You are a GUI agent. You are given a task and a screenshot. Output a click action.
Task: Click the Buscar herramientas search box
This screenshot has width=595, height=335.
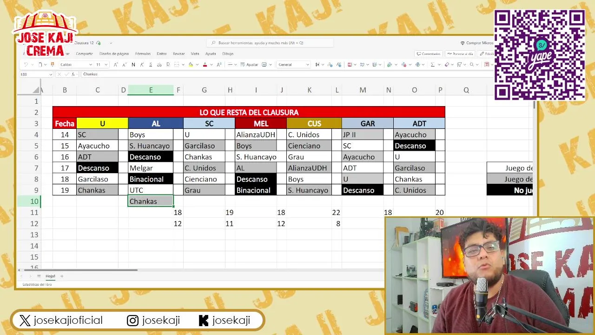[270, 43]
